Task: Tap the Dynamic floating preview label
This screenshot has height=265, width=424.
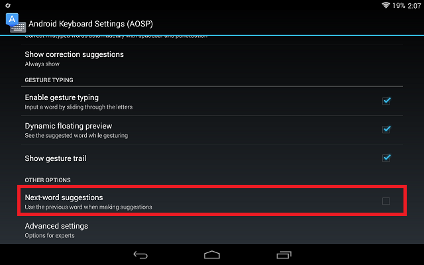Action: (68, 126)
